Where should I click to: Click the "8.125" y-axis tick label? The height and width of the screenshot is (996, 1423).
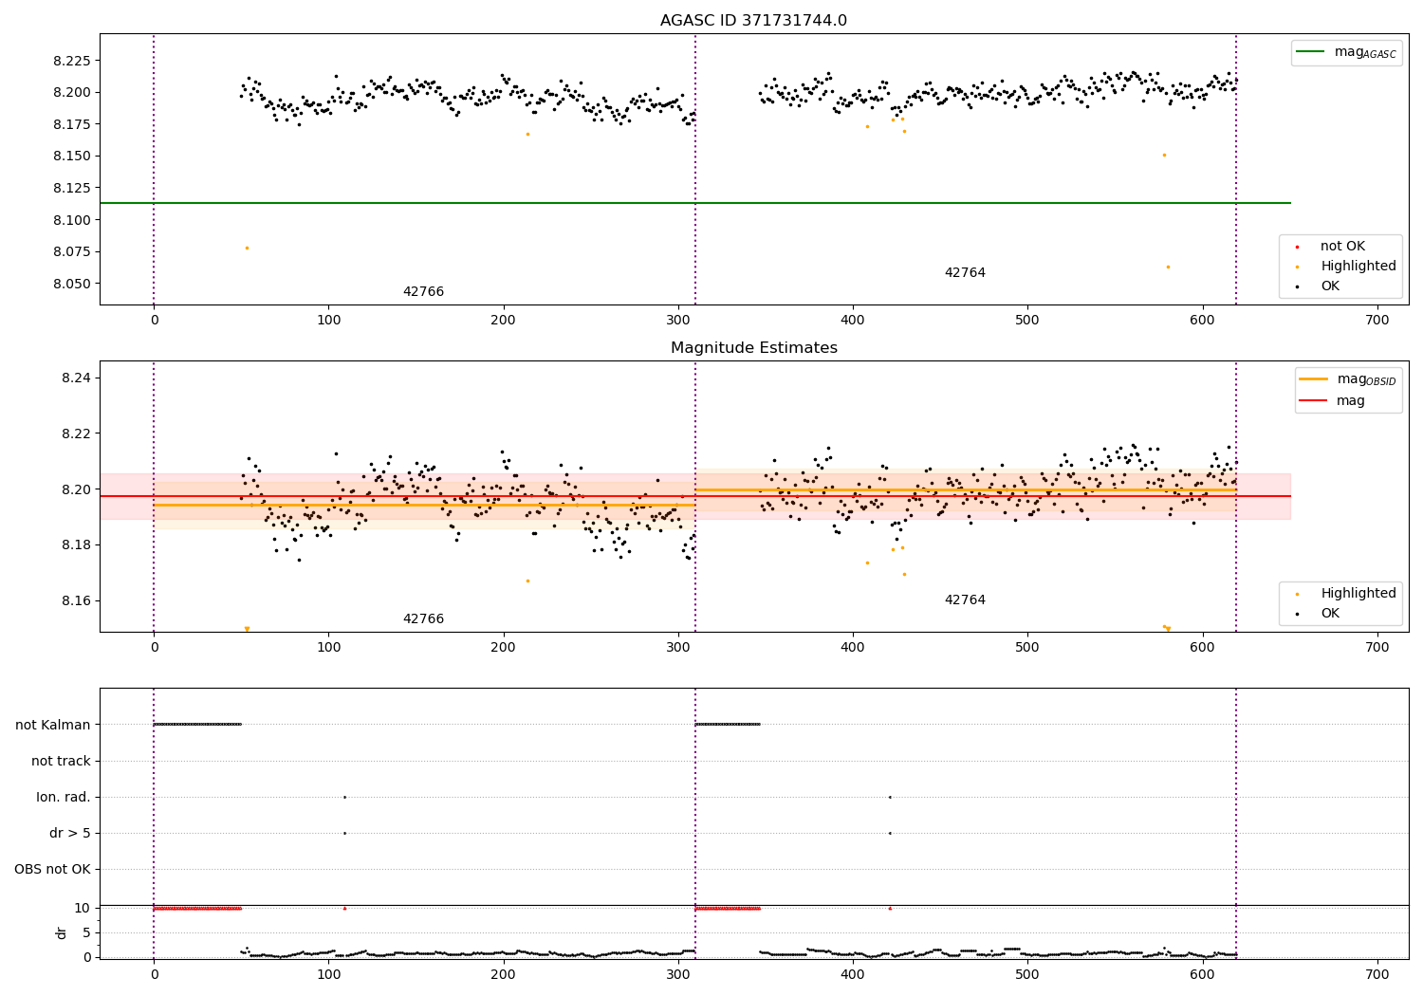point(71,188)
